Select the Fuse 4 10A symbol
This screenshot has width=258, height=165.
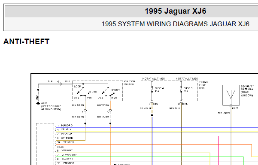point(152,90)
